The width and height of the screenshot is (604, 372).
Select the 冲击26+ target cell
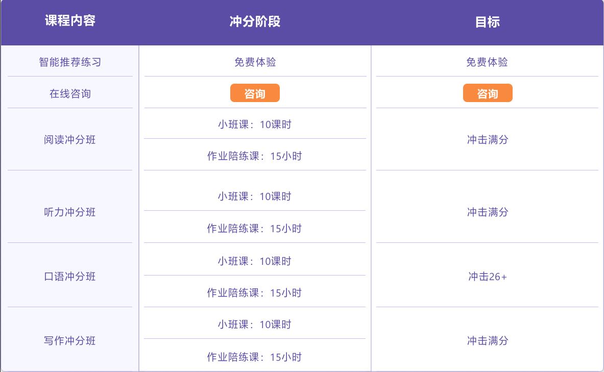click(x=488, y=277)
